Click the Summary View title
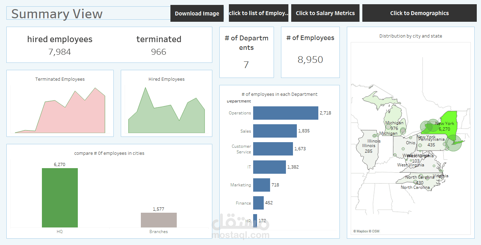 57,14
